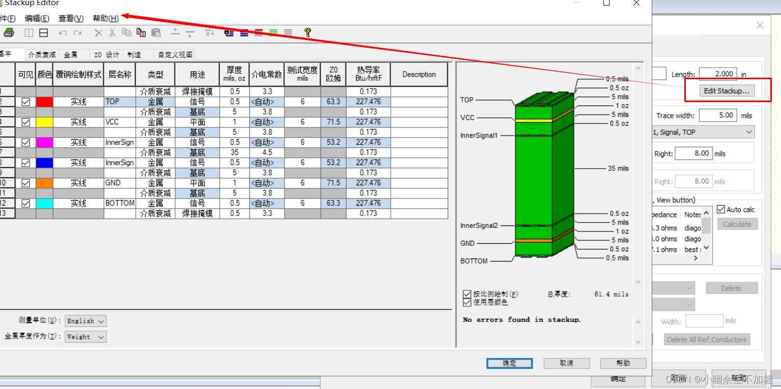Click the 帮助 button in Stackup Editor
781x389 pixels.
(623, 363)
